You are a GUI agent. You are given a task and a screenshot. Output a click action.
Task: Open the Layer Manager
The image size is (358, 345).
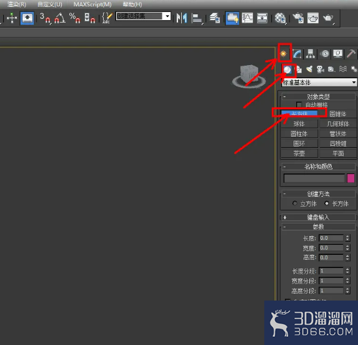215,18
